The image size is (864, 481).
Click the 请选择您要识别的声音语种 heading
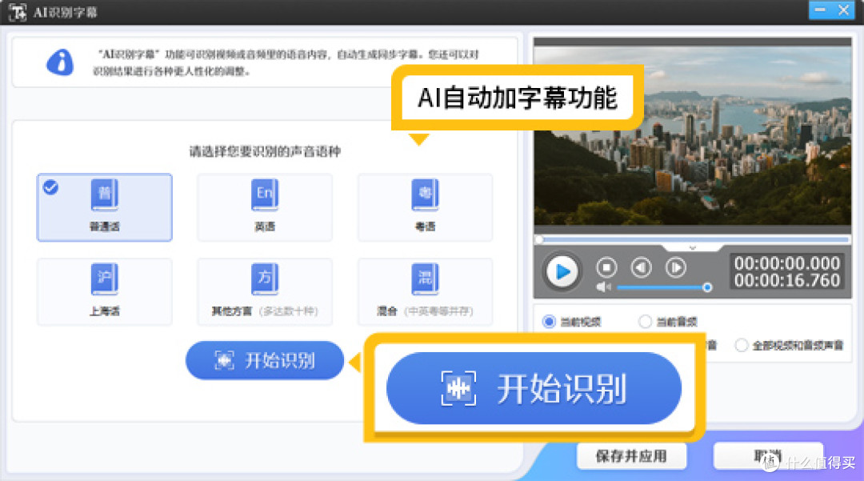265,151
